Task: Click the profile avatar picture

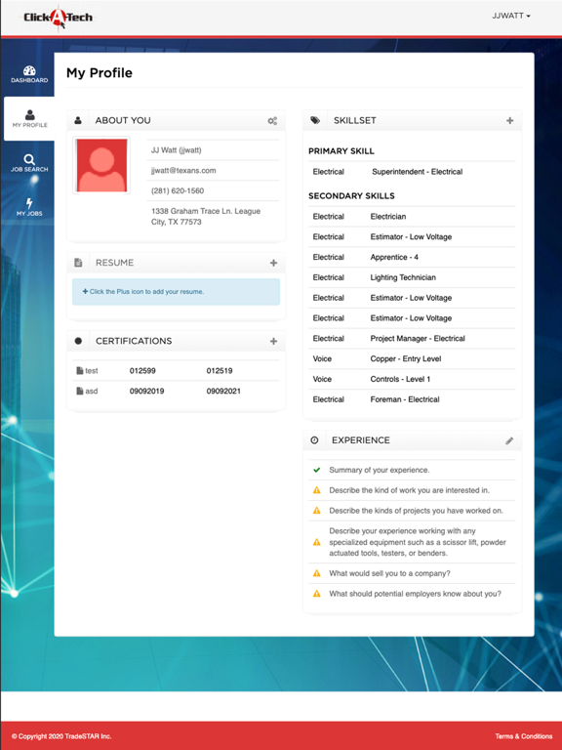Action: (x=101, y=165)
